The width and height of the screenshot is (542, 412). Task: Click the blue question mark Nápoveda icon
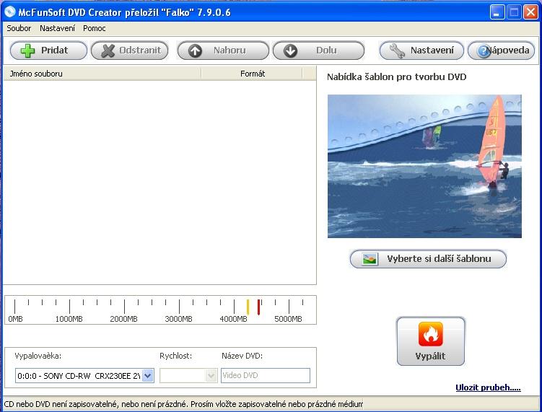(483, 51)
